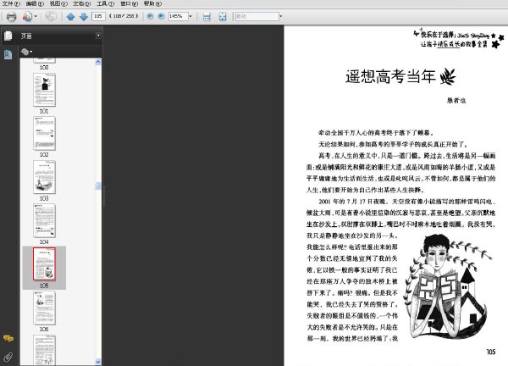Image resolution: width=508 pixels, height=366 pixels.
Task: Select page thumbnail 101
Action: 44,90
